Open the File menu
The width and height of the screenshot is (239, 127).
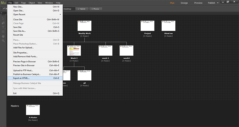click(10, 3)
